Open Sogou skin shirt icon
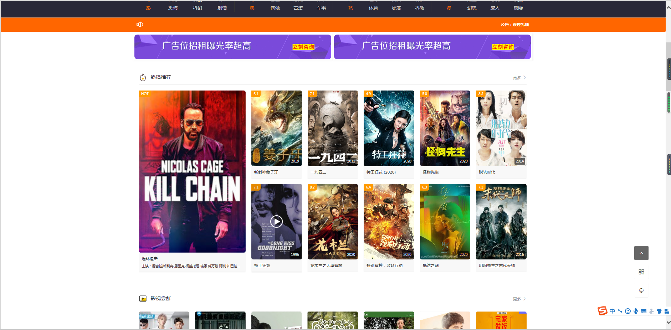Viewport: 671px width, 330px height. (x=659, y=311)
